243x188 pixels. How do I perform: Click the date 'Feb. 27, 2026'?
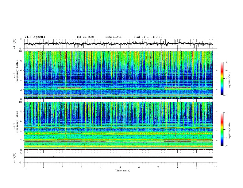tap(86, 37)
